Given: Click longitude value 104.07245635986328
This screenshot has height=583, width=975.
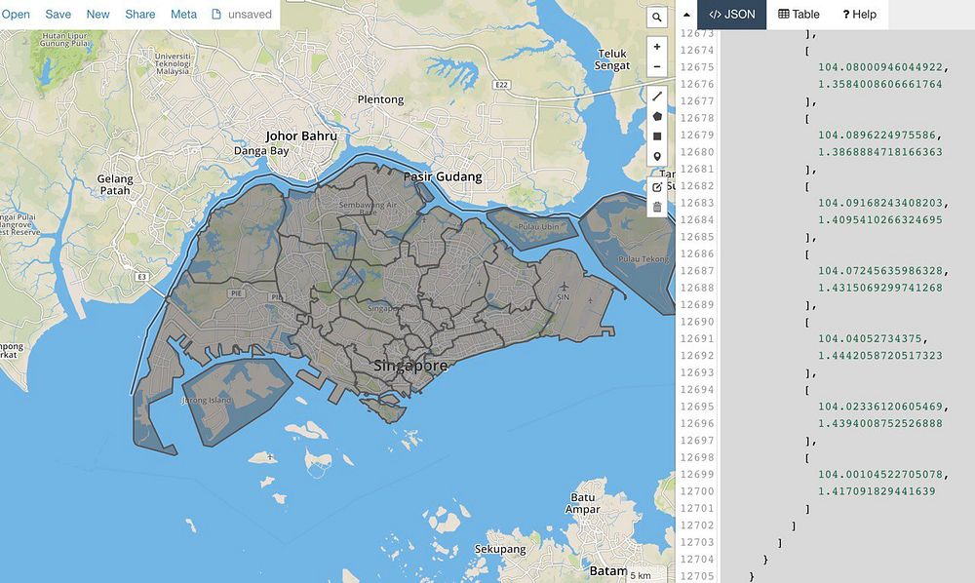Looking at the screenshot, I should tap(880, 270).
